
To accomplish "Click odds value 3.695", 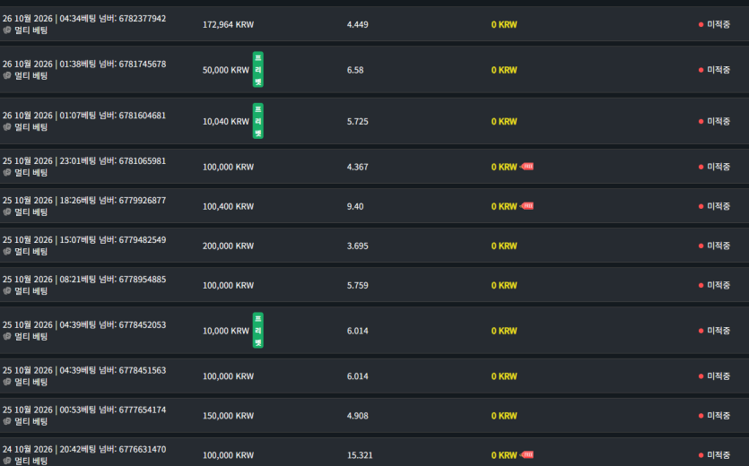I will [x=357, y=246].
